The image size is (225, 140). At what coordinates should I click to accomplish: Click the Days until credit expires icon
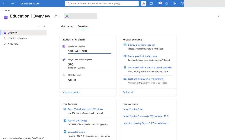64,60
